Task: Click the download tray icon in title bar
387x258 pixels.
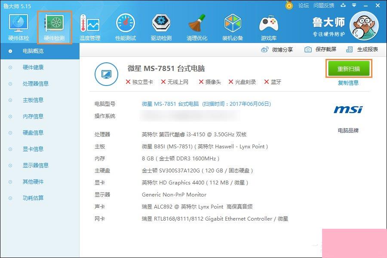Action: click(x=343, y=5)
